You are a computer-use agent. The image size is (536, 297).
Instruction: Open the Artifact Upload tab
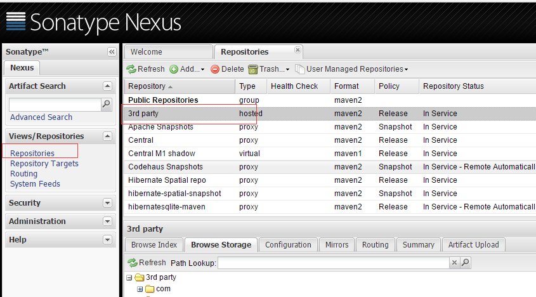pos(473,245)
